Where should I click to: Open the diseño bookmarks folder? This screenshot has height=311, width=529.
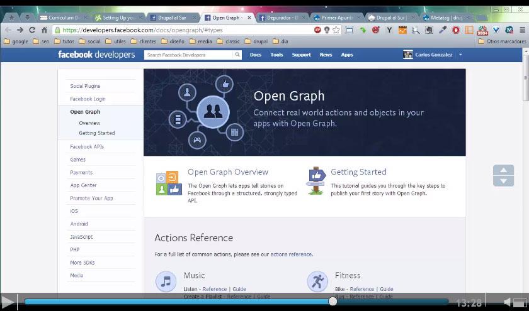173,41
